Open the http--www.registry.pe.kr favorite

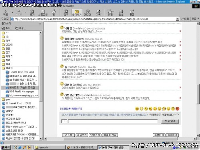point(22,96)
